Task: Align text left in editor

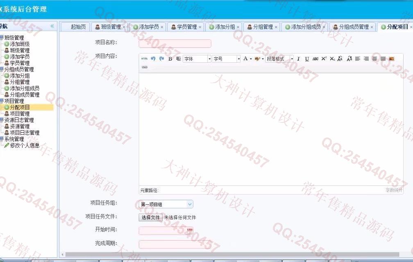Action: click(x=358, y=59)
